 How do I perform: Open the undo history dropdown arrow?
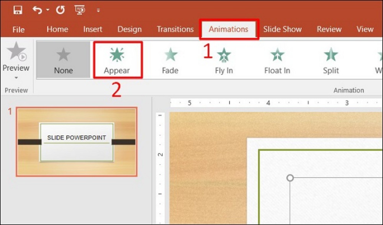coord(47,10)
